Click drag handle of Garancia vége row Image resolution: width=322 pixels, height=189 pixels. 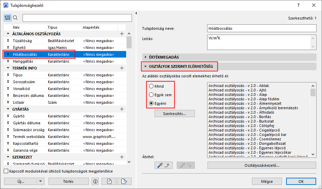click(x=8, y=150)
